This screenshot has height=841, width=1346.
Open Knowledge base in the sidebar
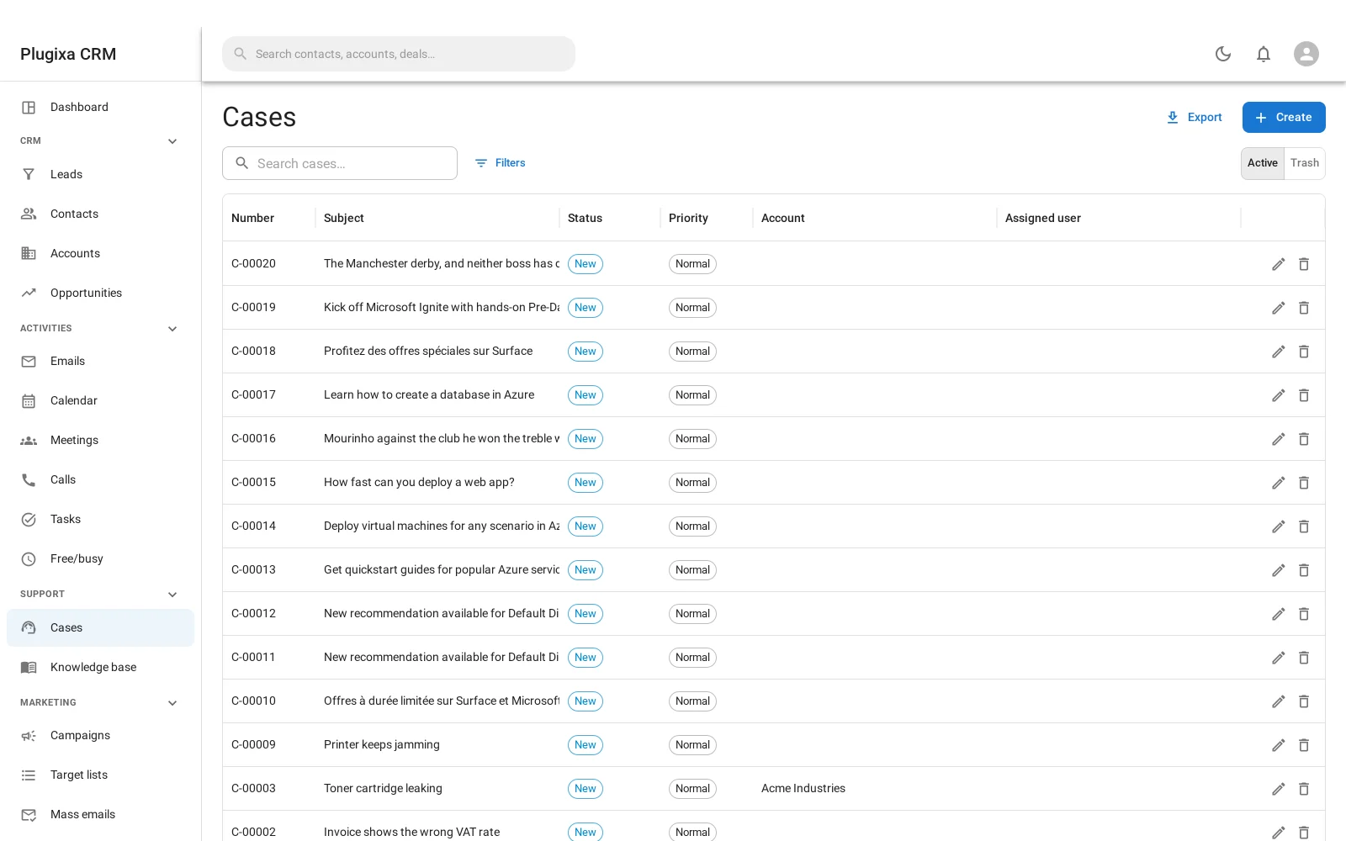pyautogui.click(x=100, y=667)
